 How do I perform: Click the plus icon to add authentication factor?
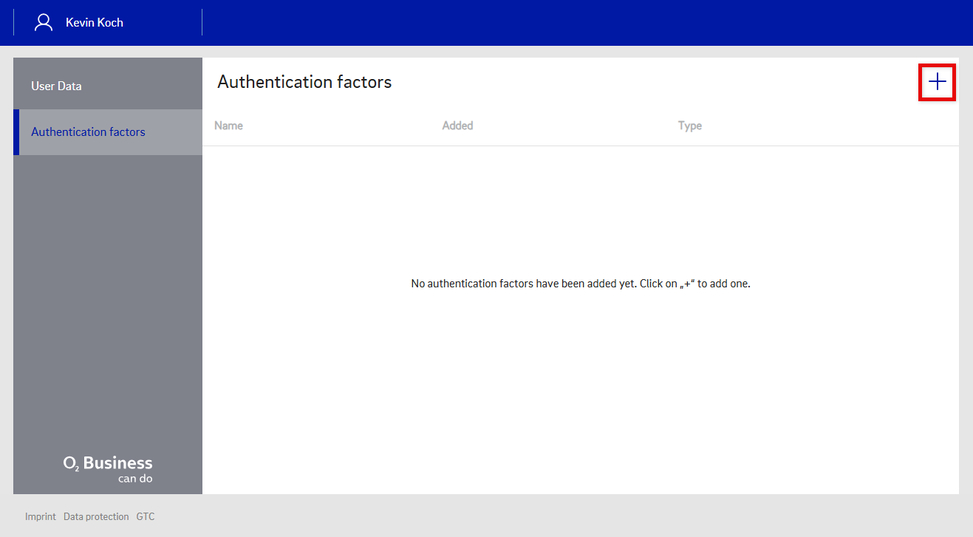[x=937, y=82]
